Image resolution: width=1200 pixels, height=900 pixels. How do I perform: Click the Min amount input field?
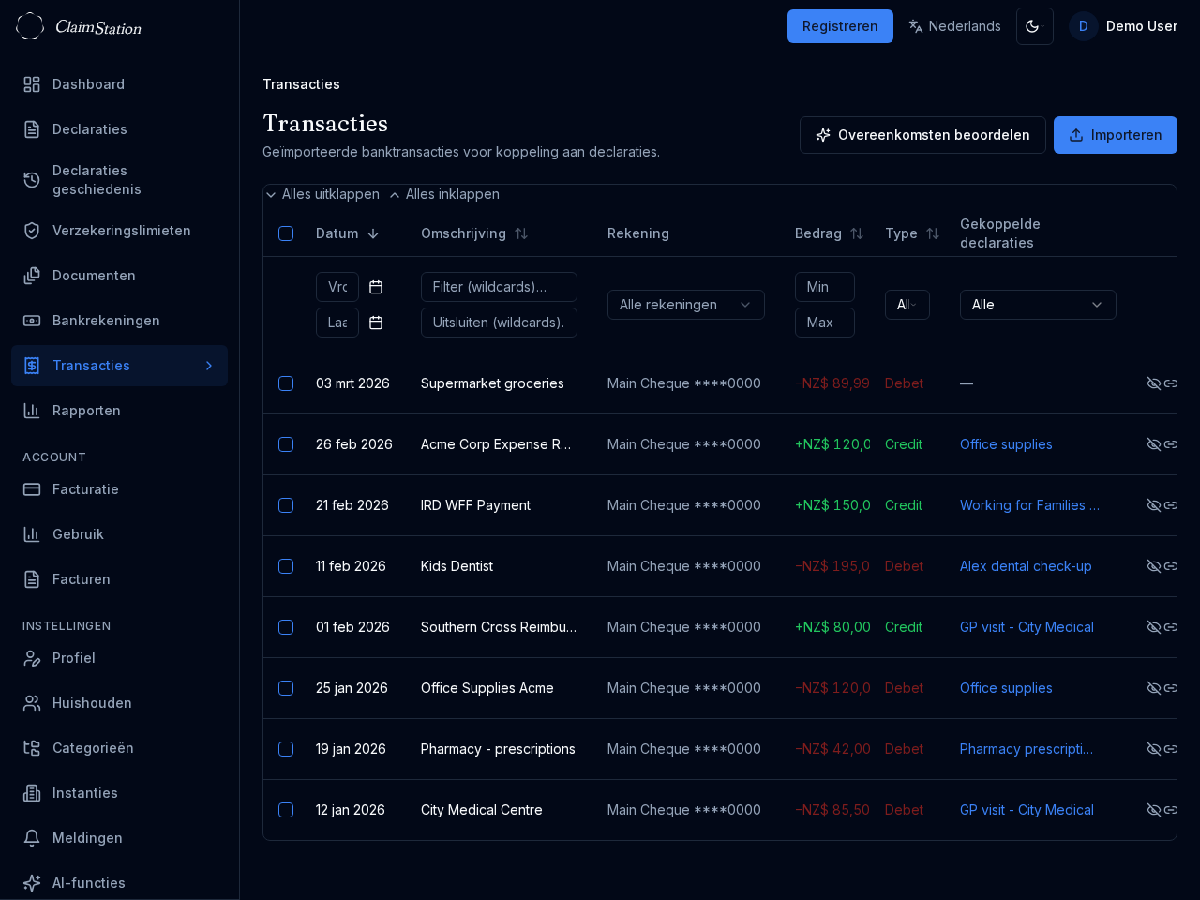click(x=824, y=287)
